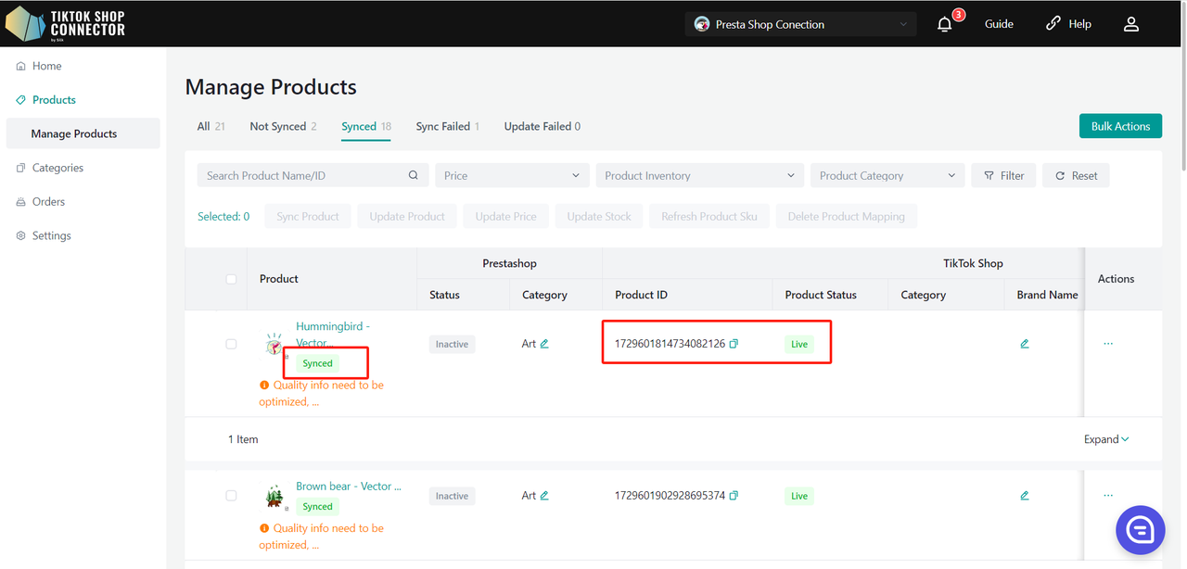Click the Inactive status in Brown bear row

pyautogui.click(x=452, y=496)
